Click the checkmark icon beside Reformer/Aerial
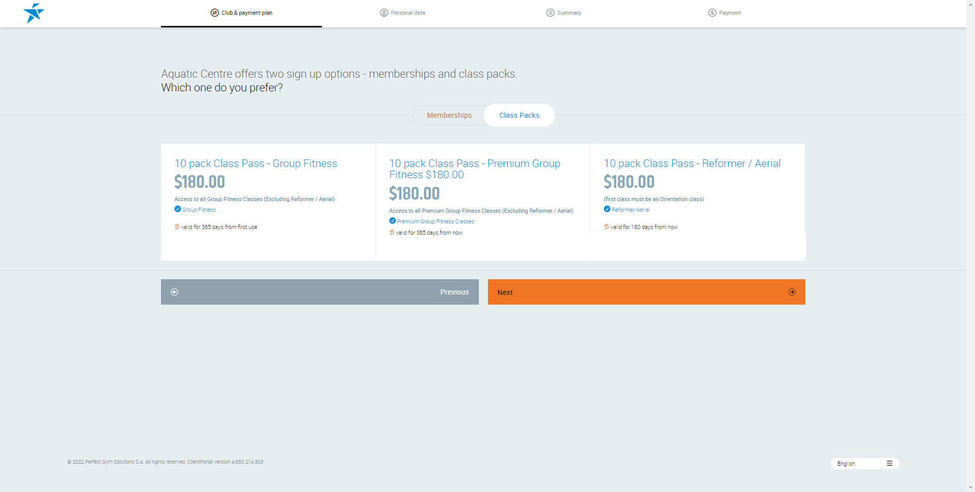 coord(607,209)
